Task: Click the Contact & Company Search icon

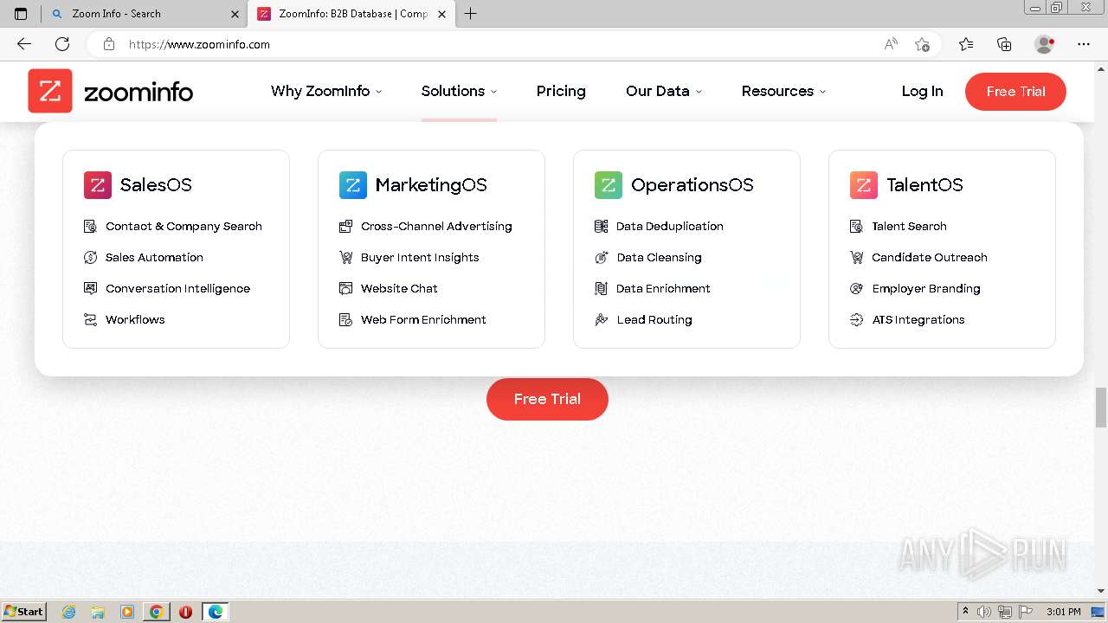Action: click(x=90, y=226)
